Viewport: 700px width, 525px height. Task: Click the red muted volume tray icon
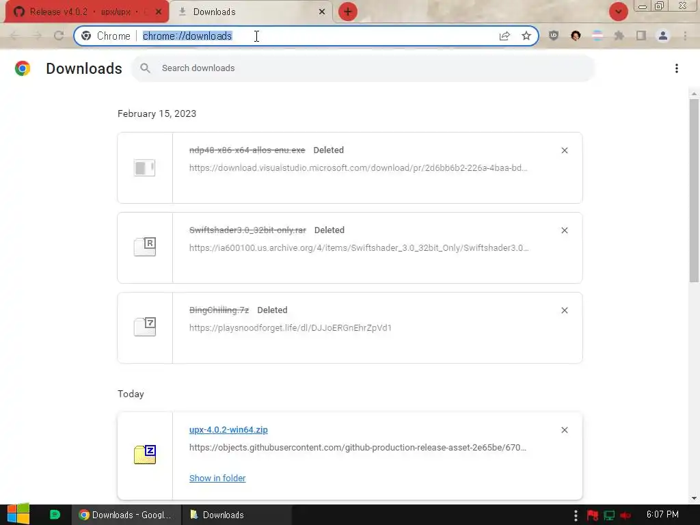click(x=625, y=515)
